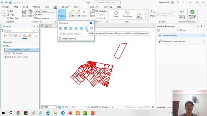Screen dimensions: 207x116
Task: Switch to the Imagery ribbon tab
Action: coord(66,7)
